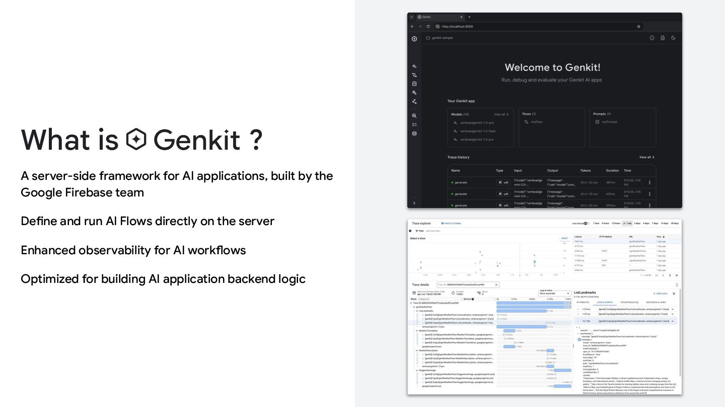This screenshot has height=407, width=725.
Task: Expand Genkit sidebar with bottom chevron
Action: tap(414, 203)
